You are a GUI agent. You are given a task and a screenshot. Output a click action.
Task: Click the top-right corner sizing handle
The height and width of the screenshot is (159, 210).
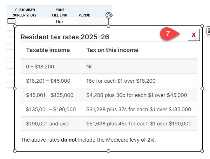click(x=202, y=26)
